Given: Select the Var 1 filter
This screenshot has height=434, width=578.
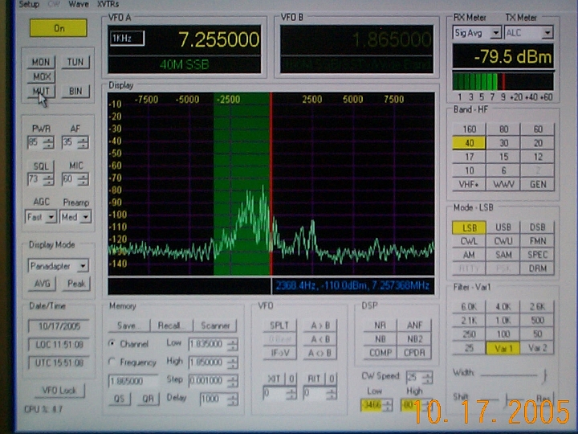Looking at the screenshot, I should click(x=503, y=348).
